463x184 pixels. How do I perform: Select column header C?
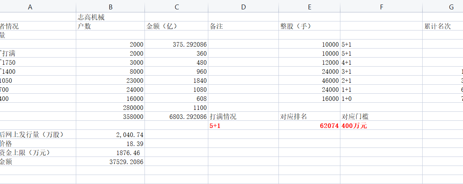coord(176,6)
